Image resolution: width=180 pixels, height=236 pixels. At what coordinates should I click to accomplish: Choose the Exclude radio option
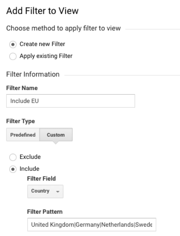click(13, 157)
